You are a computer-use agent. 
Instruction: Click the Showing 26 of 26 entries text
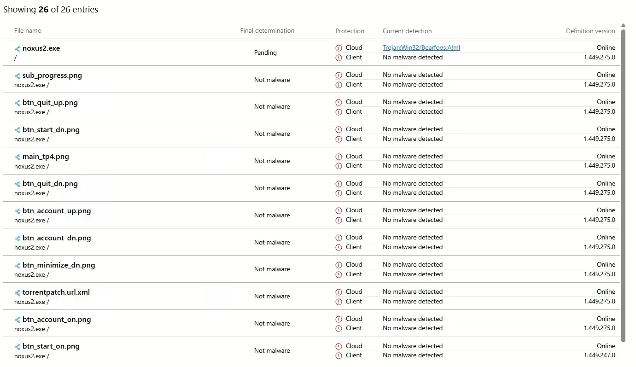[51, 10]
